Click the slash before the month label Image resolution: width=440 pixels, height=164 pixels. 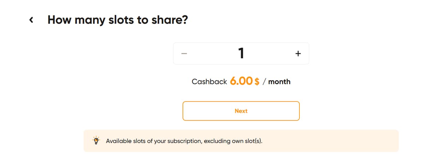[264, 82]
